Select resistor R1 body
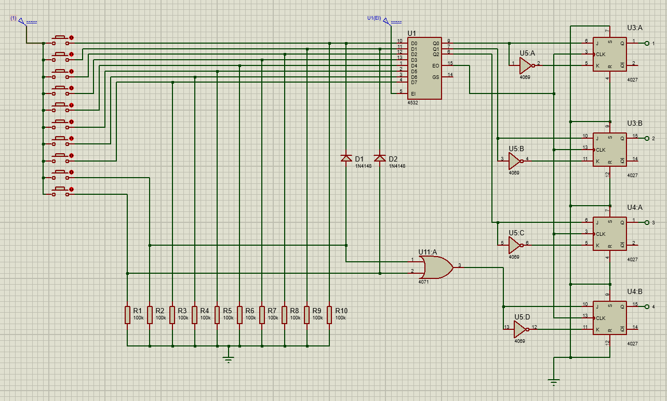Image resolution: width=667 pixels, height=401 pixels. tap(127, 315)
